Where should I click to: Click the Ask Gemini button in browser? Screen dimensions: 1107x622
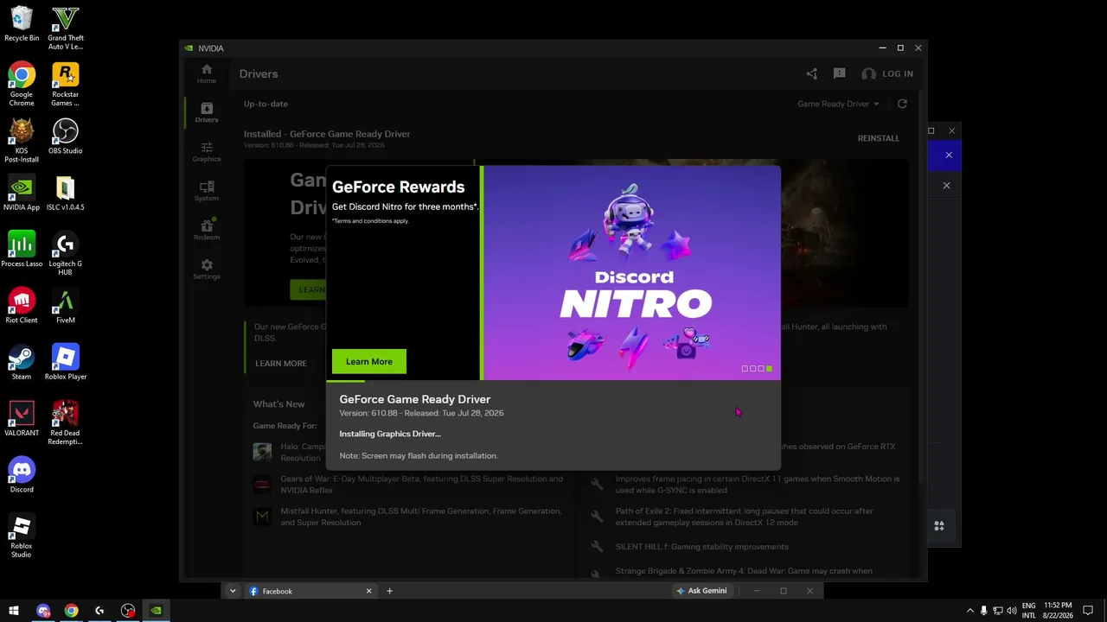pos(701,591)
